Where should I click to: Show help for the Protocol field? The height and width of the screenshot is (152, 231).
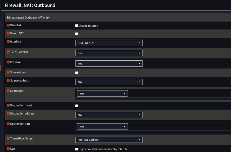[8, 62]
